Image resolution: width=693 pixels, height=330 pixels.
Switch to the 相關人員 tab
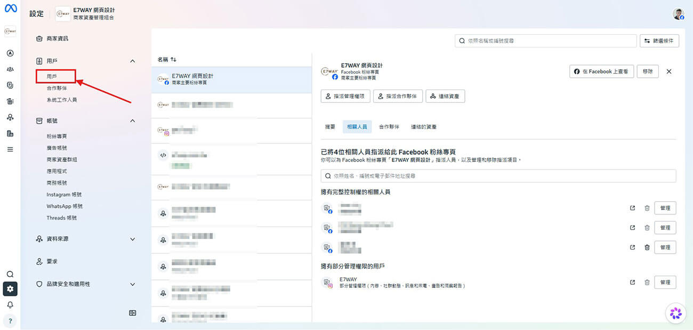(x=357, y=127)
